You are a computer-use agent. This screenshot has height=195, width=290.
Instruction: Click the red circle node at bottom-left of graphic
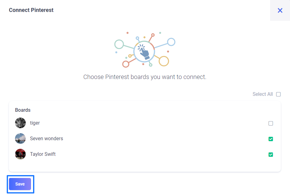coord(126,64)
